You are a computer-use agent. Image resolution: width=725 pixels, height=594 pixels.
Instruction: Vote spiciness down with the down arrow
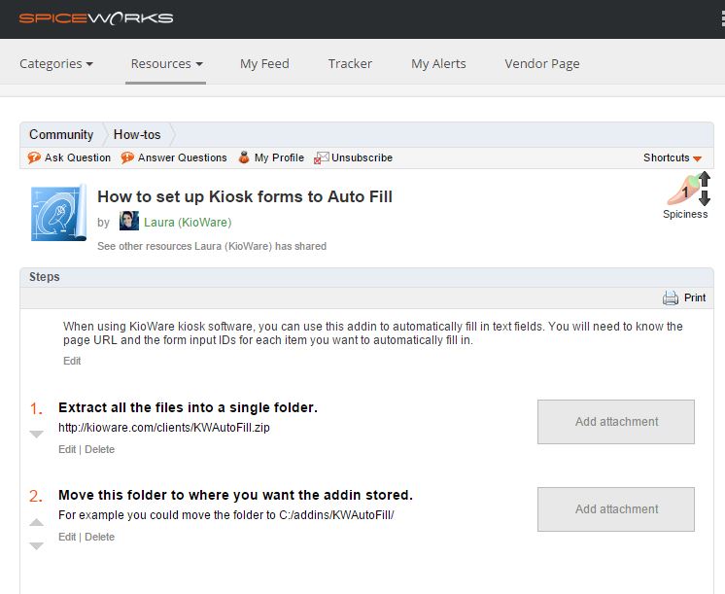pyautogui.click(x=705, y=198)
